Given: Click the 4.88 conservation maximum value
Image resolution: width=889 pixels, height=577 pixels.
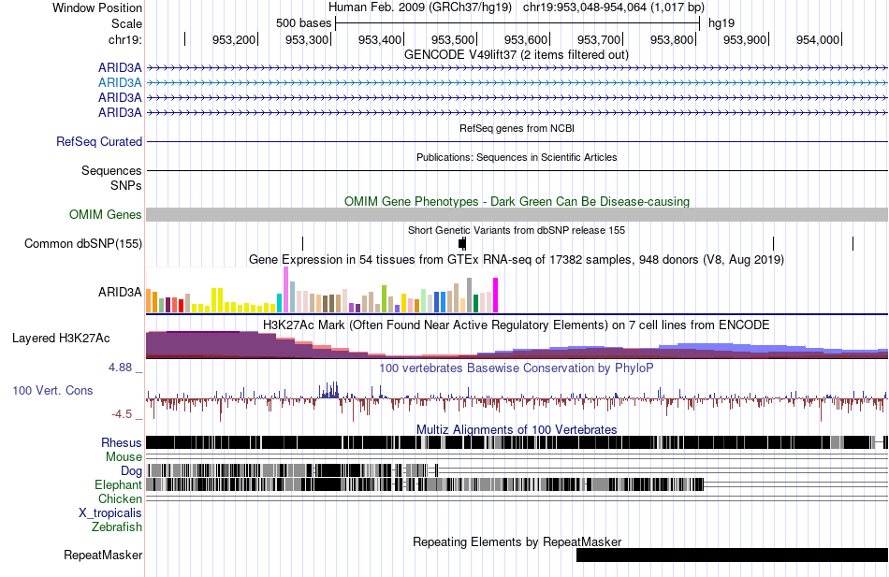Looking at the screenshot, I should click(x=120, y=368).
